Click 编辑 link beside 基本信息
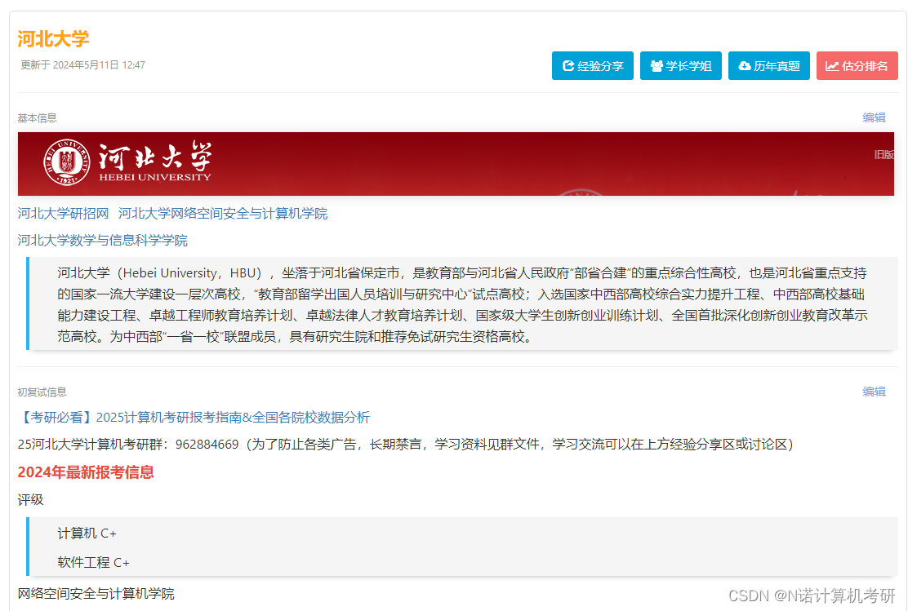The height and width of the screenshot is (611, 908). pos(874,117)
